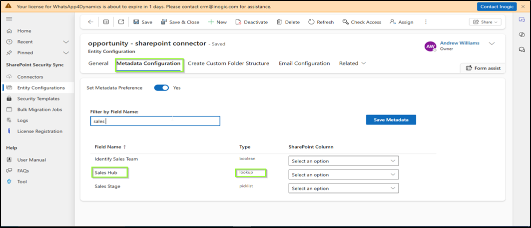Image resolution: width=531 pixels, height=228 pixels.
Task: Switch to the Email Configuration tab
Action: coord(304,63)
